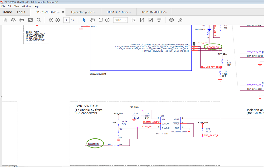The height and width of the screenshot is (167, 264).
Task: Open the Edit menu
Action: [x=10, y=6]
